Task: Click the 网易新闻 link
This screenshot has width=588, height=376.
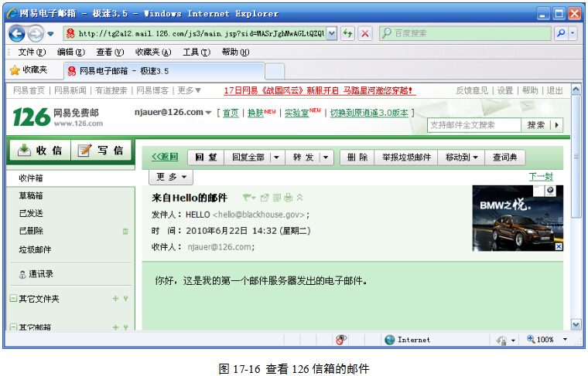Action: [x=70, y=90]
